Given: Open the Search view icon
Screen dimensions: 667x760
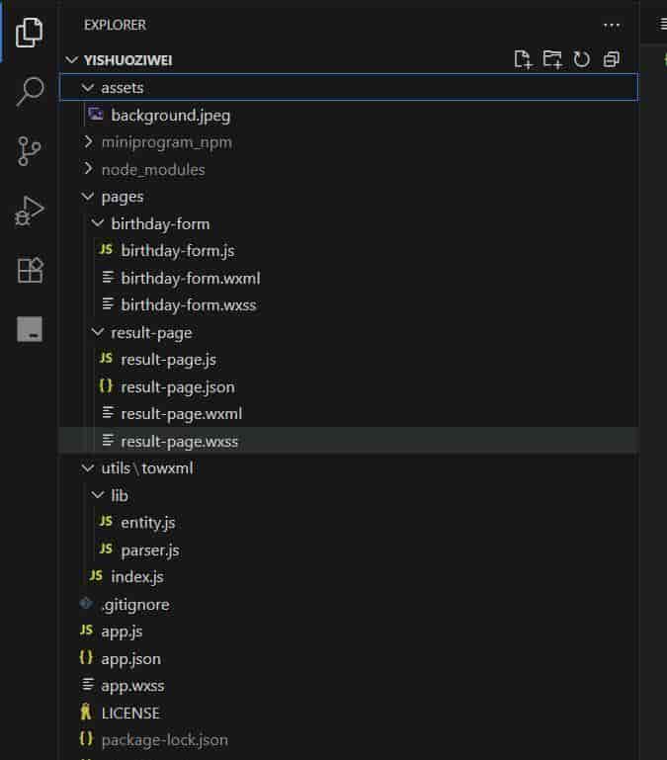Looking at the screenshot, I should coord(30,91).
